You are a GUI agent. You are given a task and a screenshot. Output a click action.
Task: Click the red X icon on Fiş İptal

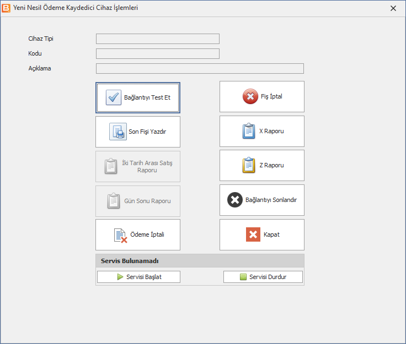pos(250,96)
